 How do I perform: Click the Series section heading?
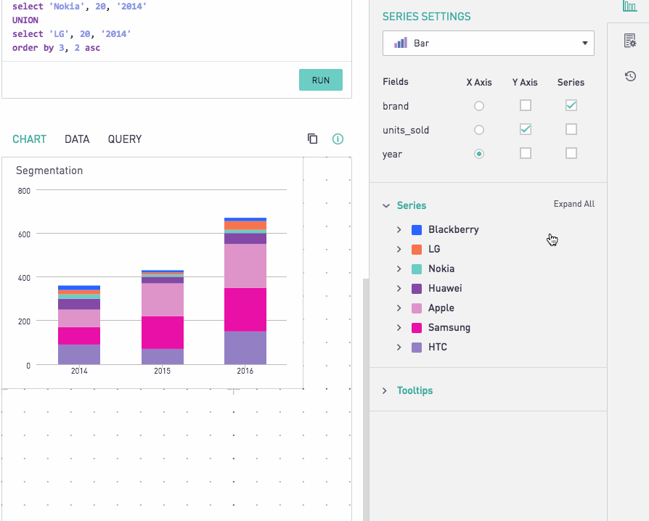[412, 205]
